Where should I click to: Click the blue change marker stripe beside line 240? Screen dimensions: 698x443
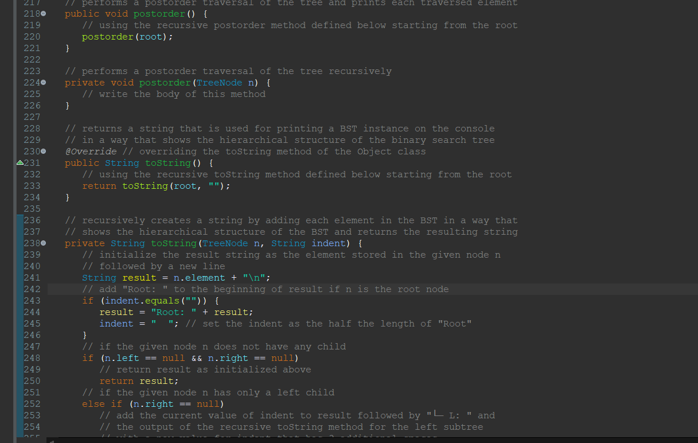tap(18, 266)
